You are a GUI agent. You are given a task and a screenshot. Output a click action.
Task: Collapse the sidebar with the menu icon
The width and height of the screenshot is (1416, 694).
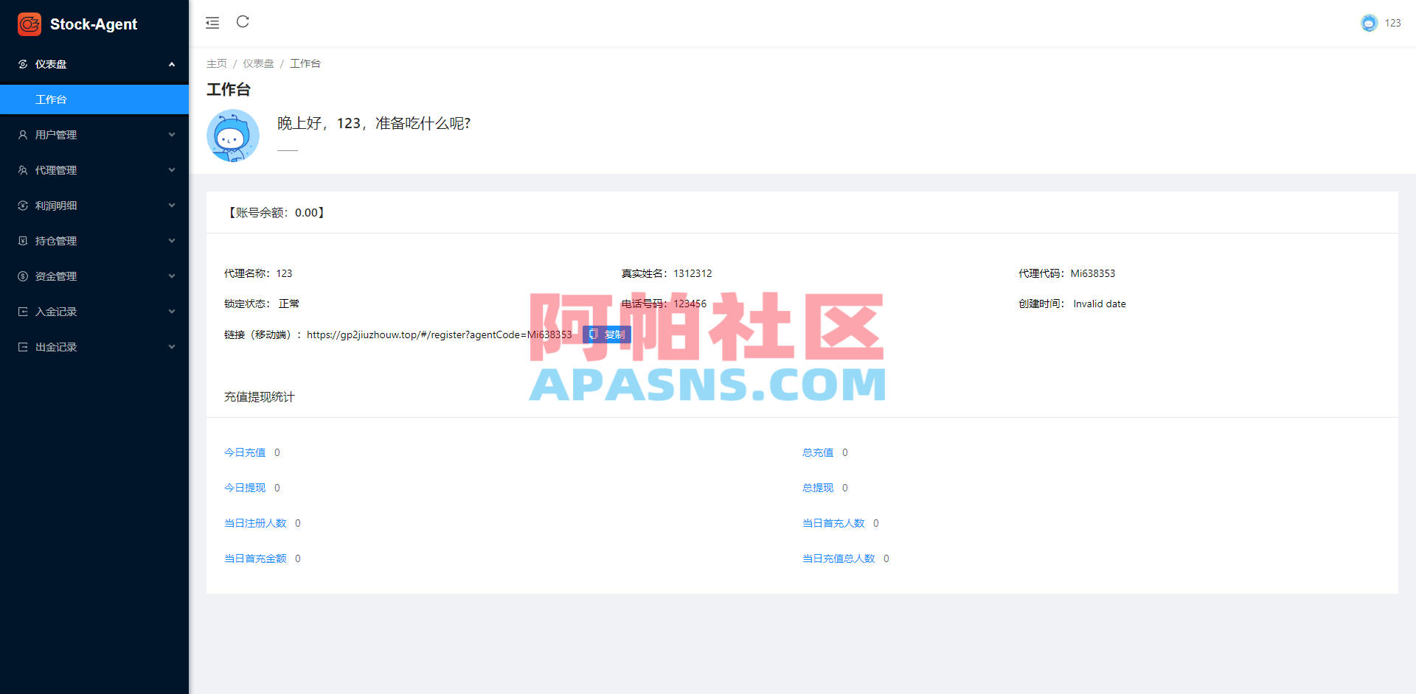pos(212,23)
